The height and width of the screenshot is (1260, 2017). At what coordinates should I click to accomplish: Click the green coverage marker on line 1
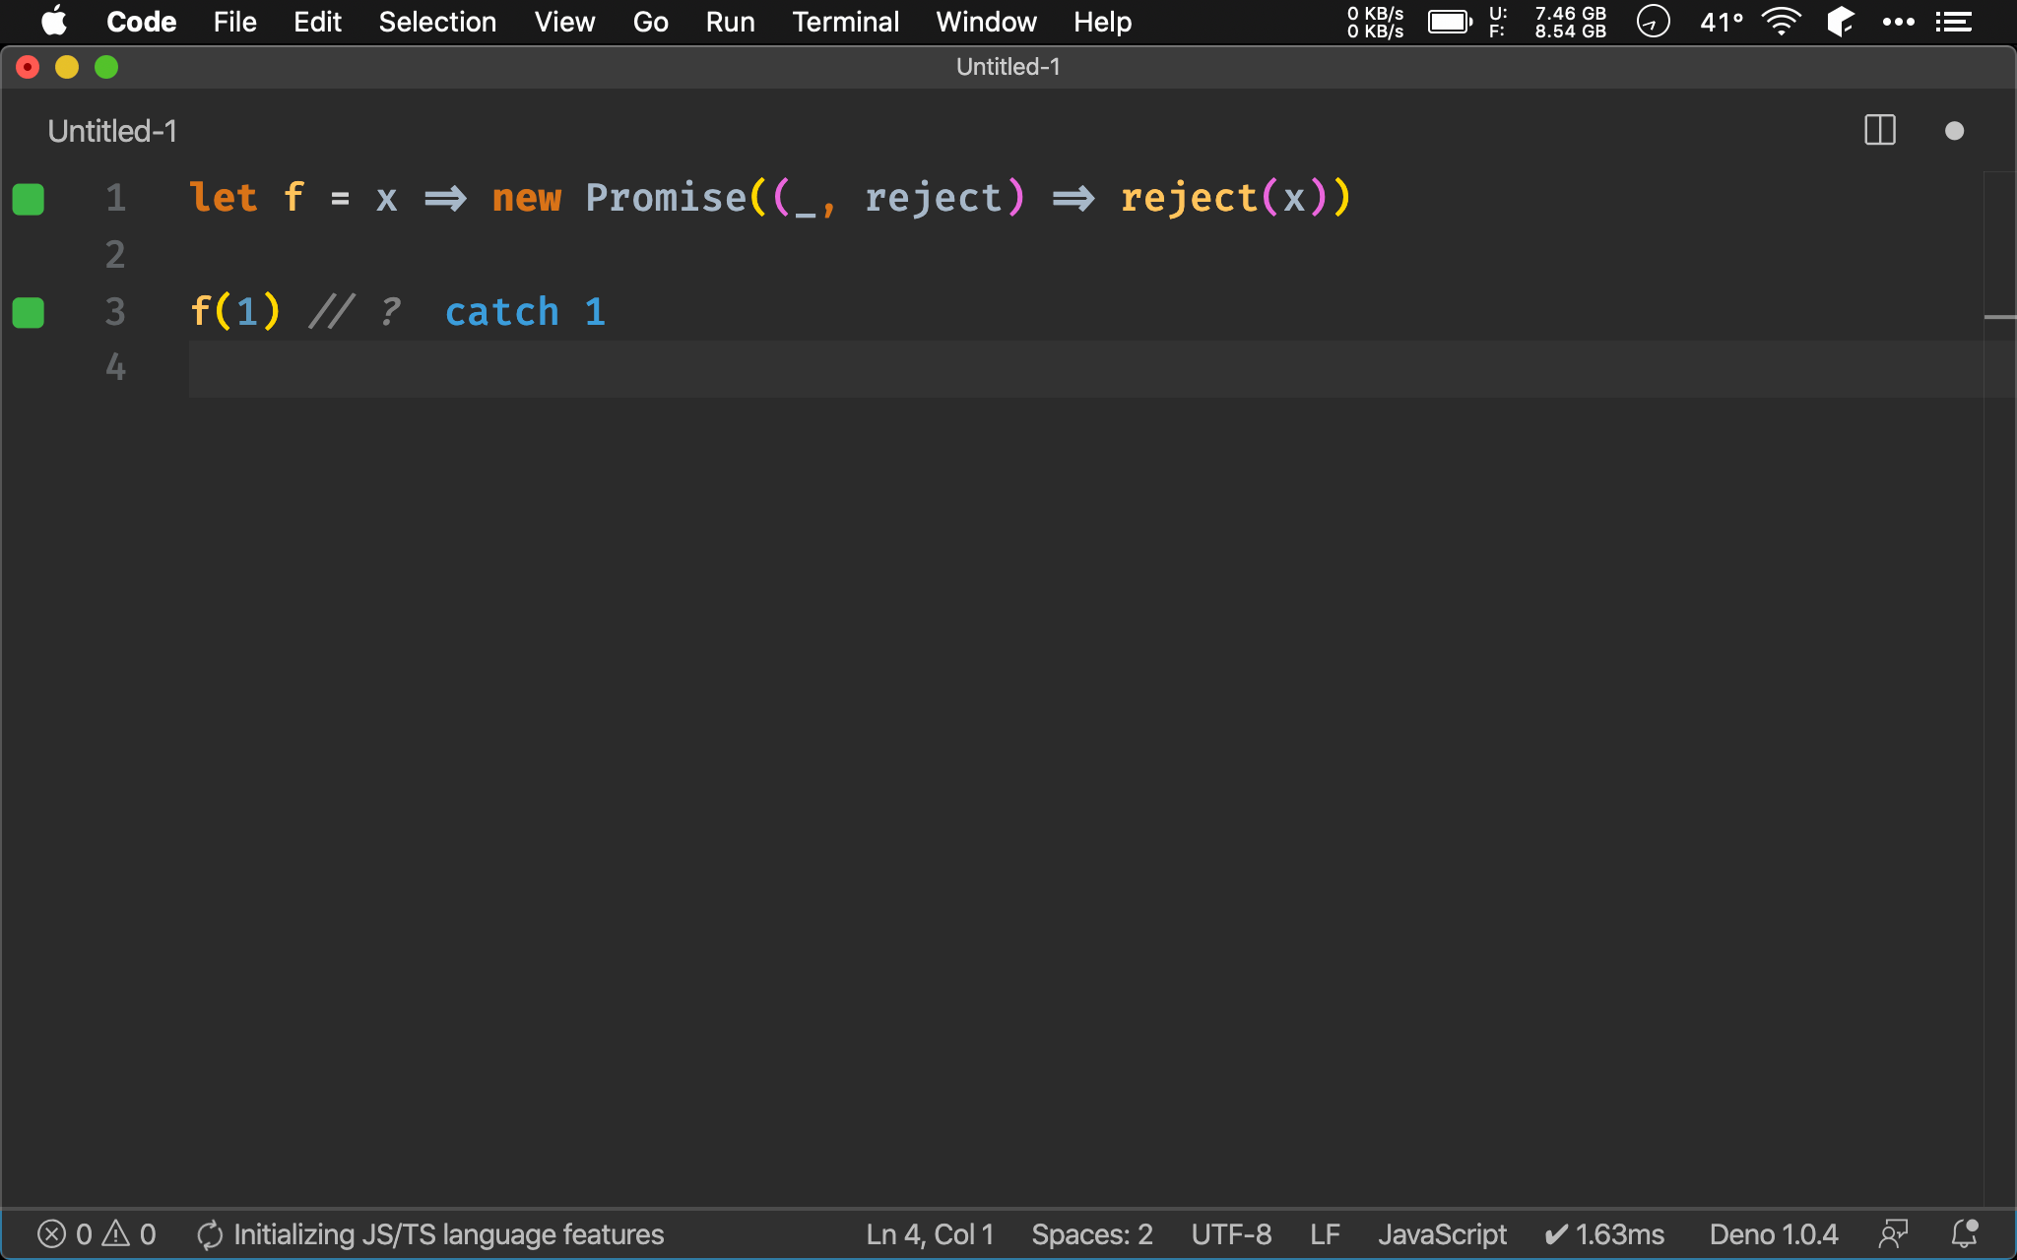(x=29, y=199)
